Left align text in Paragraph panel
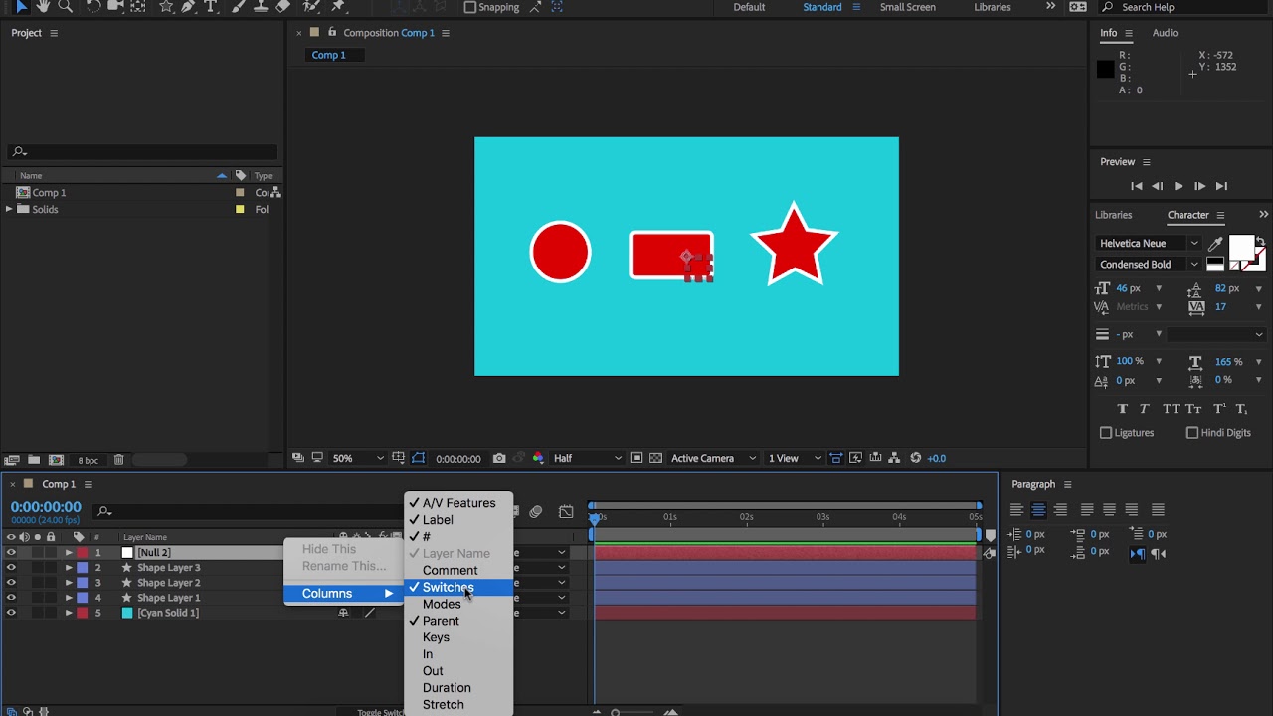The image size is (1273, 716). [1016, 510]
